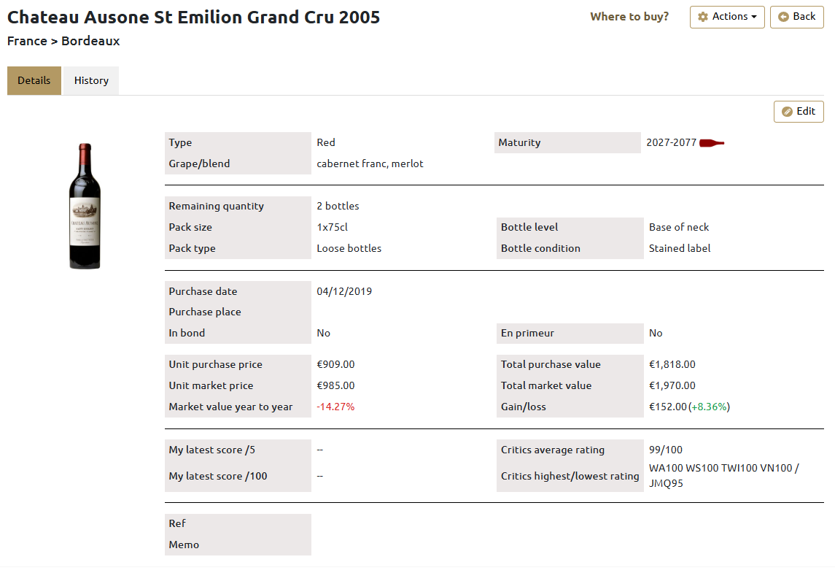Switch to the History tab
The width and height of the screenshot is (835, 573).
tap(91, 80)
